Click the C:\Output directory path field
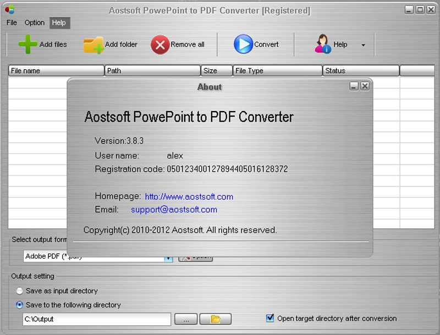 (x=97, y=319)
